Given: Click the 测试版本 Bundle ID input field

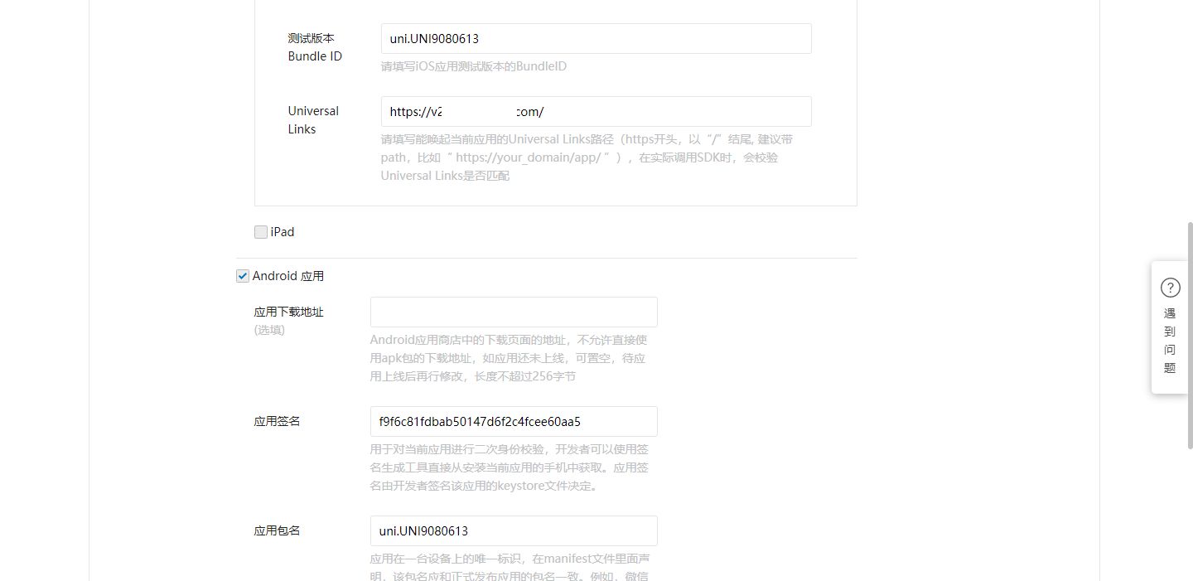Looking at the screenshot, I should point(596,39).
